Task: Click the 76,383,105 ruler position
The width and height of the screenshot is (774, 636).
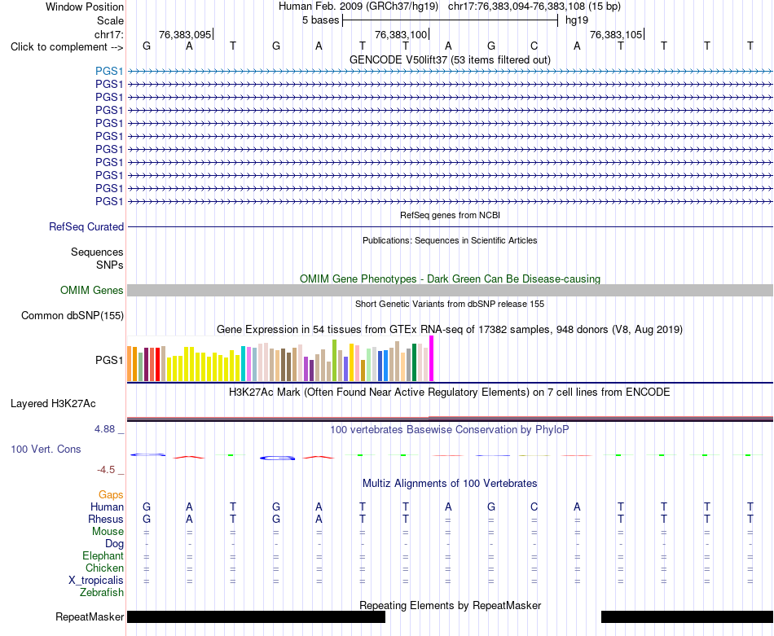Action: 616,34
